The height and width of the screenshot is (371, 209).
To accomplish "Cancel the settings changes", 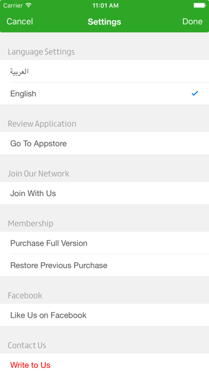I will pyautogui.click(x=20, y=21).
